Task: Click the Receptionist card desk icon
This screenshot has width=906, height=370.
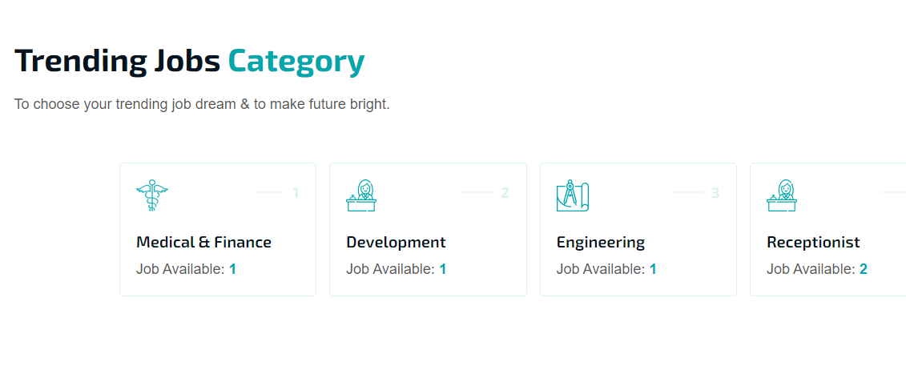Action: pyautogui.click(x=782, y=195)
